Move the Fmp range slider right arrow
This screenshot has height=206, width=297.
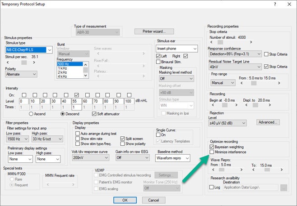(279, 83)
